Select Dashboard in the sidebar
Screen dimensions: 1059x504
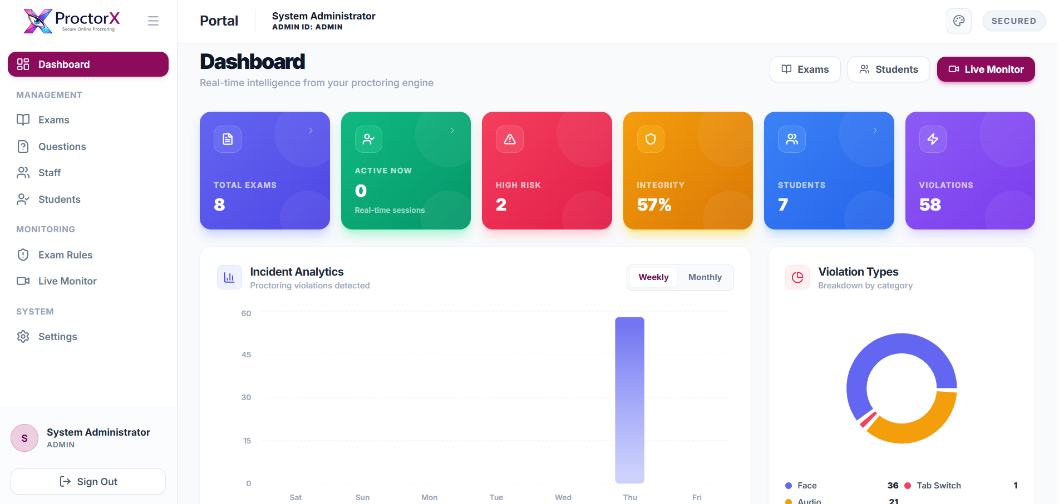87,64
